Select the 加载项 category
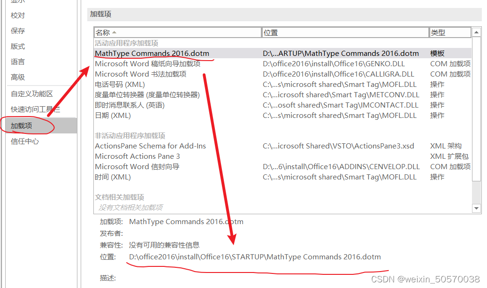This screenshot has width=487, height=288. pyautogui.click(x=41, y=125)
